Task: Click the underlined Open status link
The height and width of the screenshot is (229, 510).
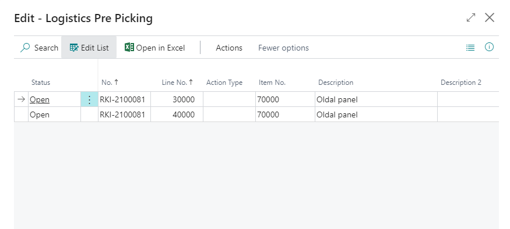Action: (x=40, y=99)
